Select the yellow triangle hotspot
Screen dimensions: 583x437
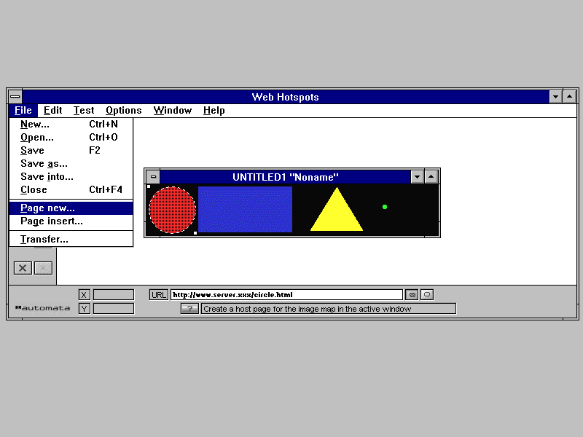tap(337, 214)
